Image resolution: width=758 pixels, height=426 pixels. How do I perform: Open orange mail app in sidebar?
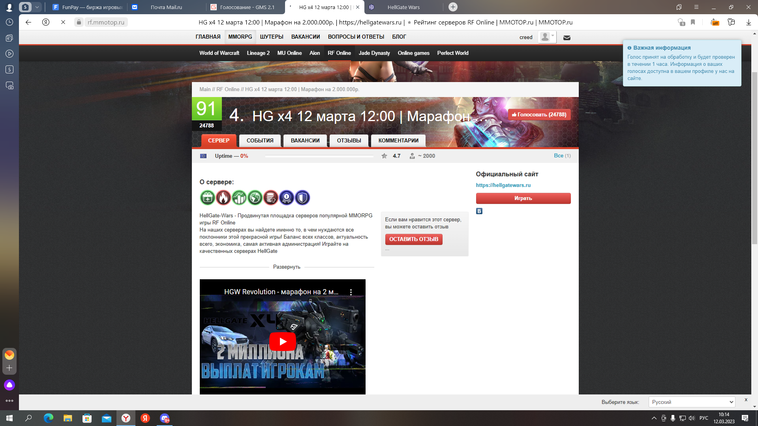[x=9, y=355]
